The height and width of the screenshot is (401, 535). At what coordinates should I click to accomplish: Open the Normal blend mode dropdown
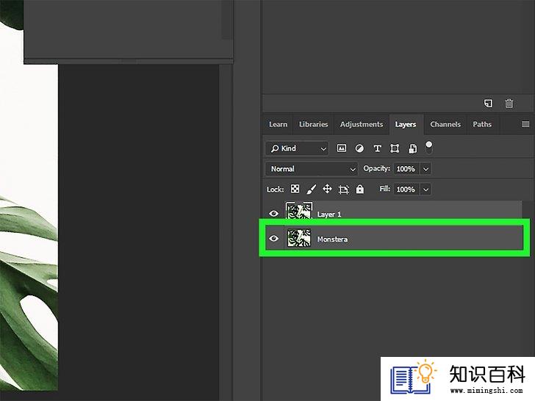tap(312, 169)
